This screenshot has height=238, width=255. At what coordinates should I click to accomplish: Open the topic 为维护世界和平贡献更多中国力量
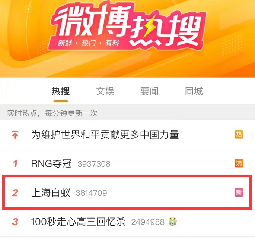(105, 135)
